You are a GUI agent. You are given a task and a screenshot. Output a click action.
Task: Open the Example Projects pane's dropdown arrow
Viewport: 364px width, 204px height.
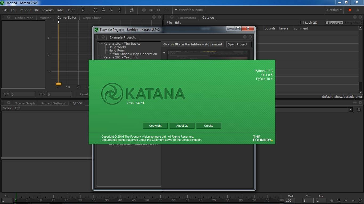point(103,37)
